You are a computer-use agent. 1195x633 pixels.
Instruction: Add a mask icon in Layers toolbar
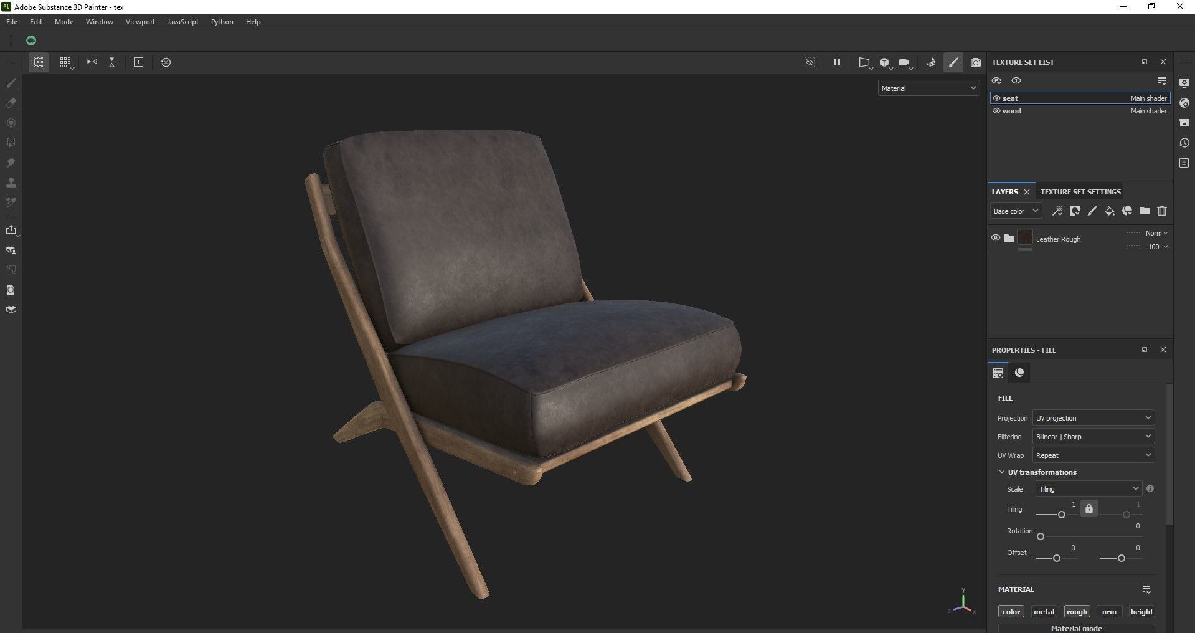[1075, 211]
